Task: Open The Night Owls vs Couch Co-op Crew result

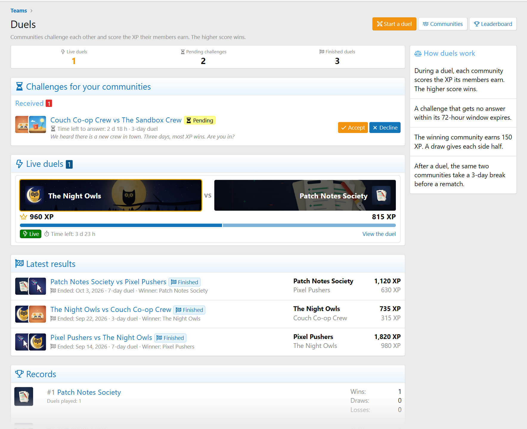Action: point(111,310)
